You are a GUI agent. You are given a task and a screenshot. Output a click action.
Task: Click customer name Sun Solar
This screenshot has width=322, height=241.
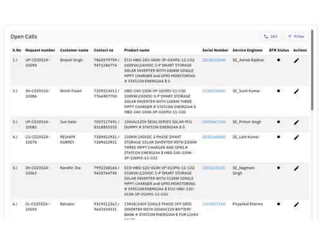[68, 121]
